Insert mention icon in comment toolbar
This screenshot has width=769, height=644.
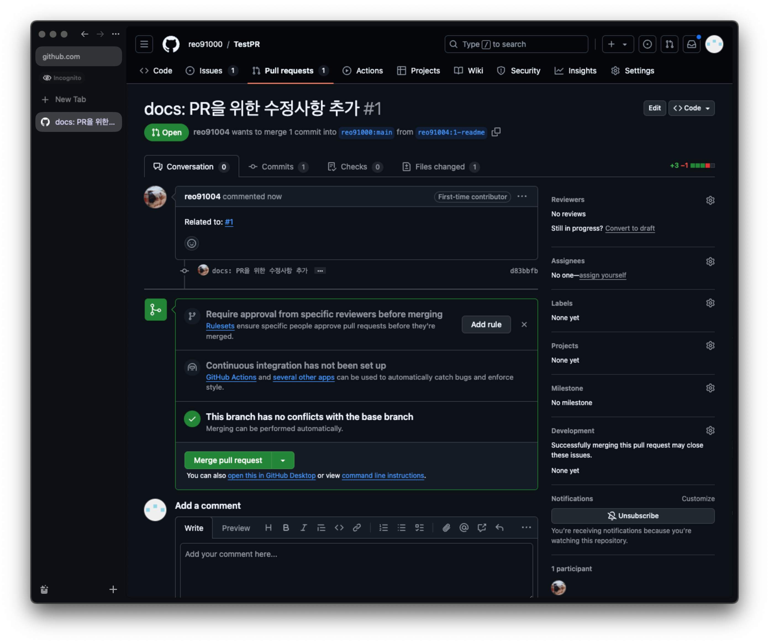[463, 527]
